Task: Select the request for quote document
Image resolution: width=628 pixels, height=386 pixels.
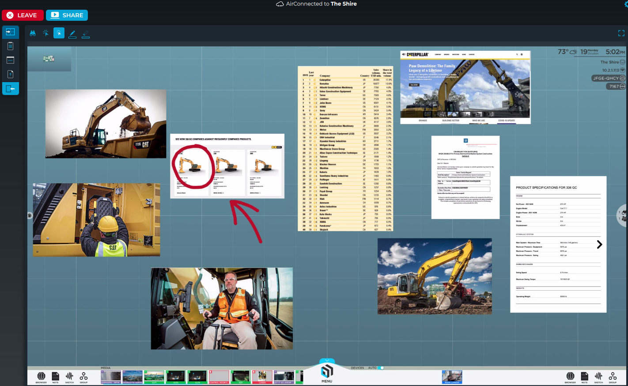Action: click(x=465, y=178)
